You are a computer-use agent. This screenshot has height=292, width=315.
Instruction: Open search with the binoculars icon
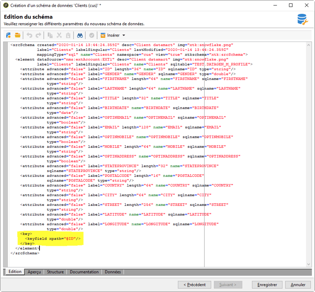pos(80,35)
